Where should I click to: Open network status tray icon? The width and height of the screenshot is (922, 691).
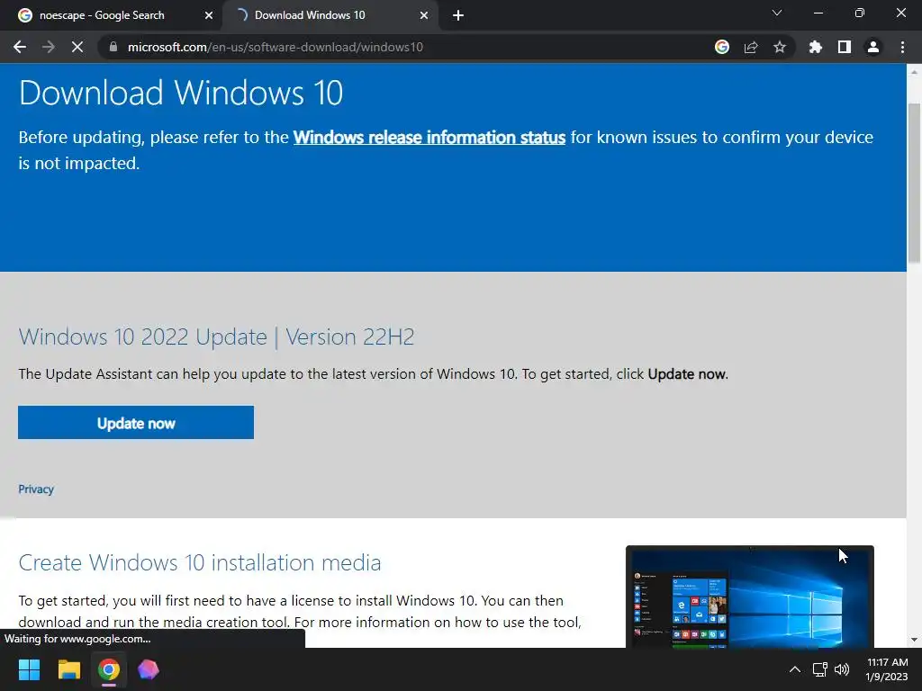(819, 669)
